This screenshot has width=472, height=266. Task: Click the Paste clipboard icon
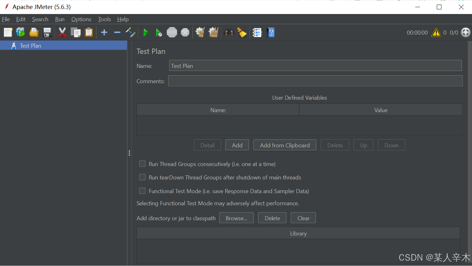[89, 32]
